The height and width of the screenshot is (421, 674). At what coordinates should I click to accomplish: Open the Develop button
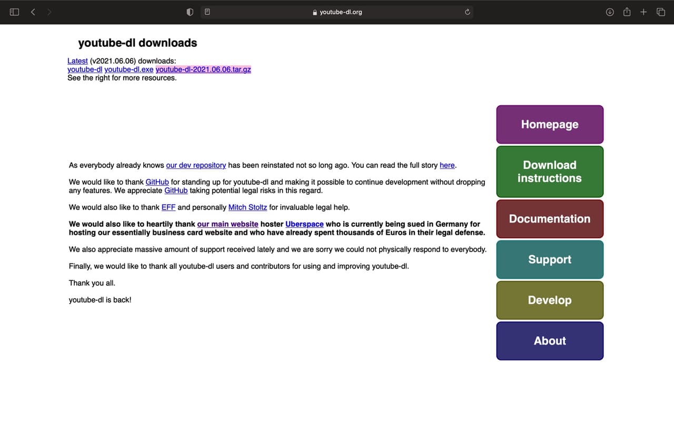pos(550,300)
